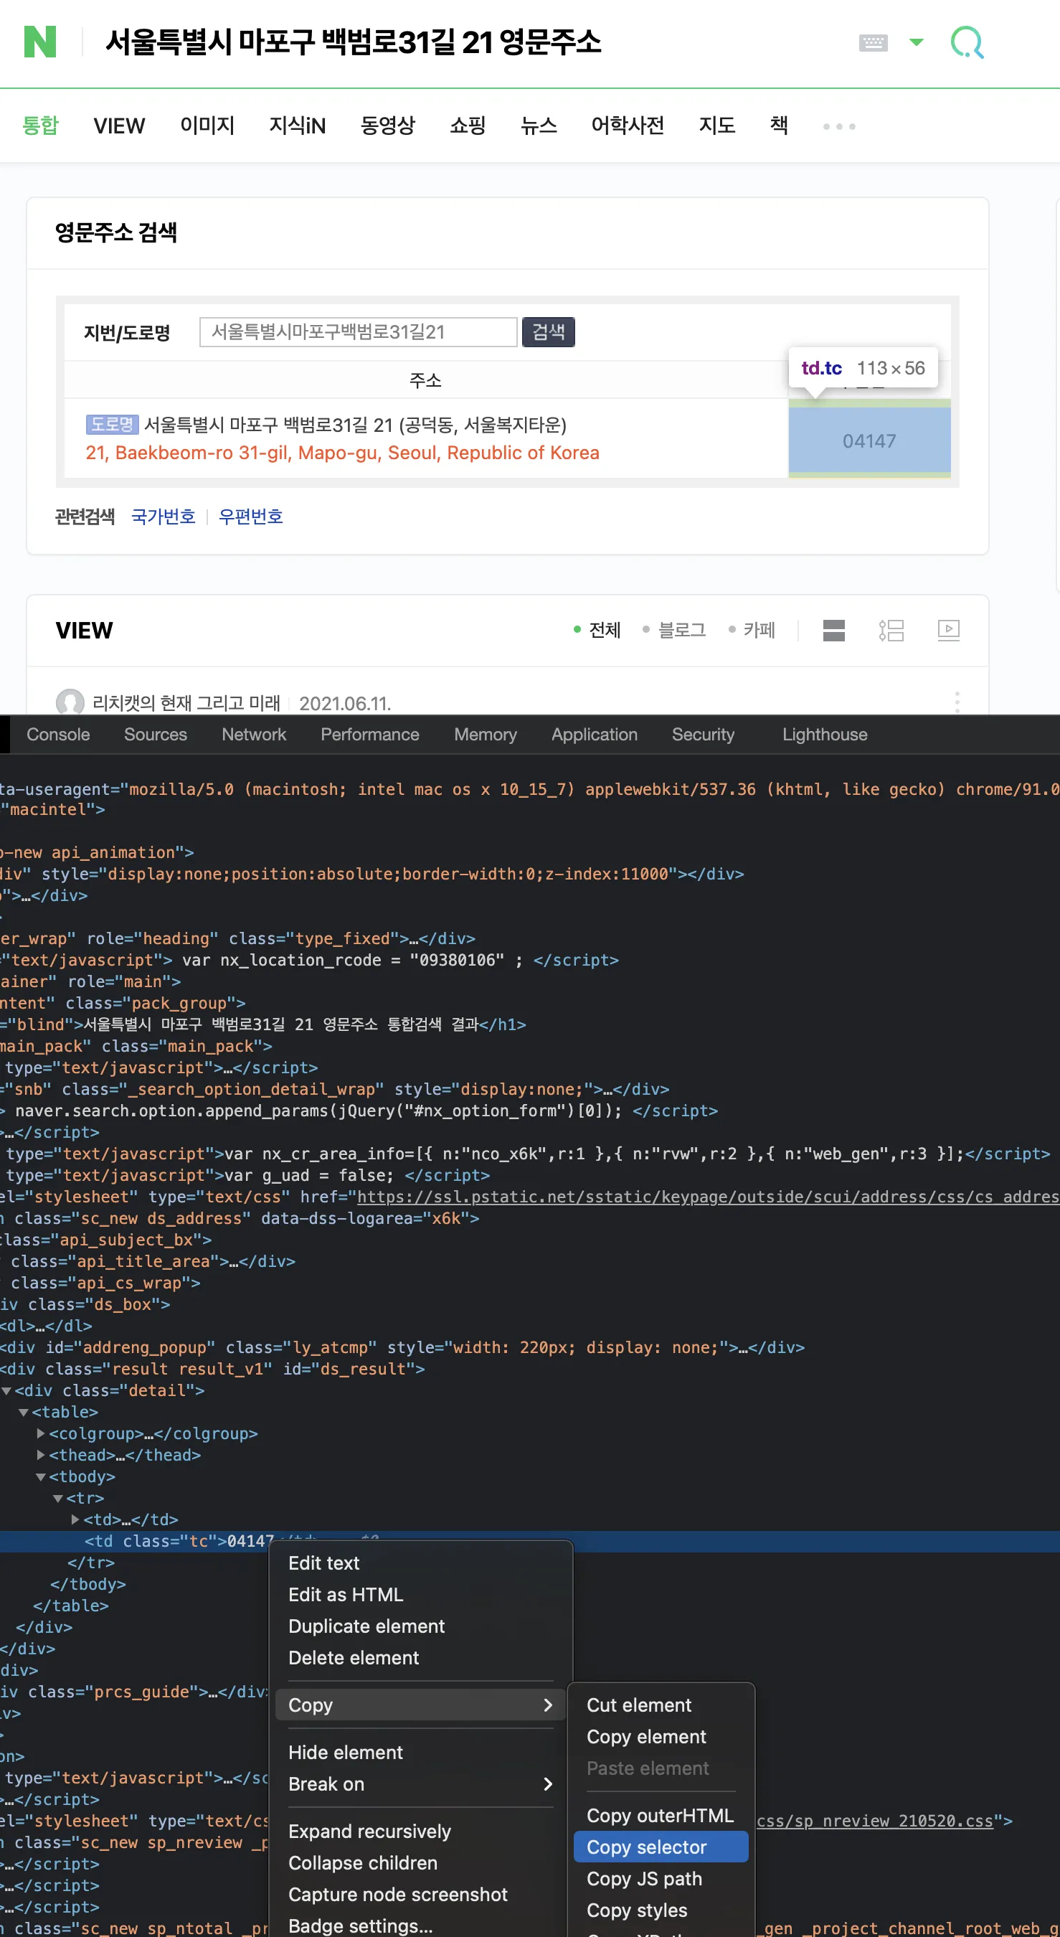Open the 어학사전 tab

point(628,125)
